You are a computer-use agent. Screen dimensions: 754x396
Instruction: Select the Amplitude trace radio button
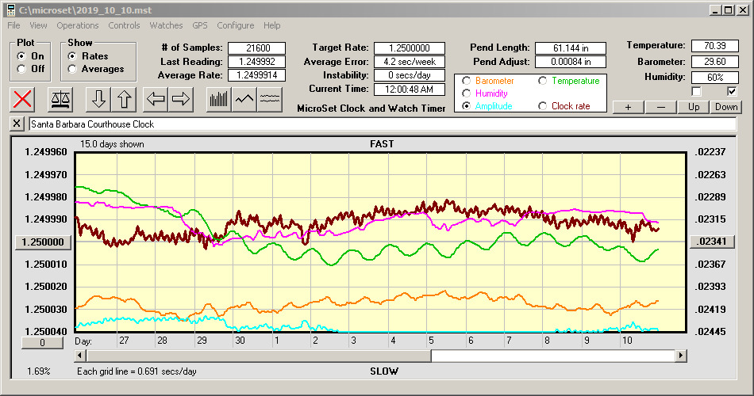pyautogui.click(x=466, y=106)
